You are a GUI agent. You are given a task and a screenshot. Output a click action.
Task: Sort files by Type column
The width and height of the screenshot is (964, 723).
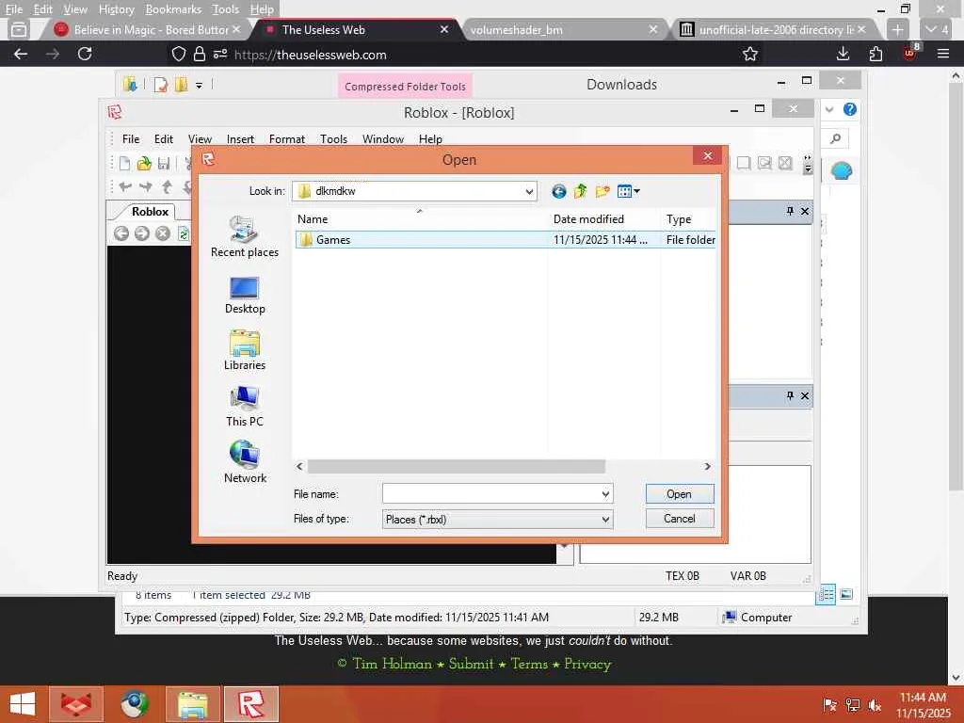[688, 218]
